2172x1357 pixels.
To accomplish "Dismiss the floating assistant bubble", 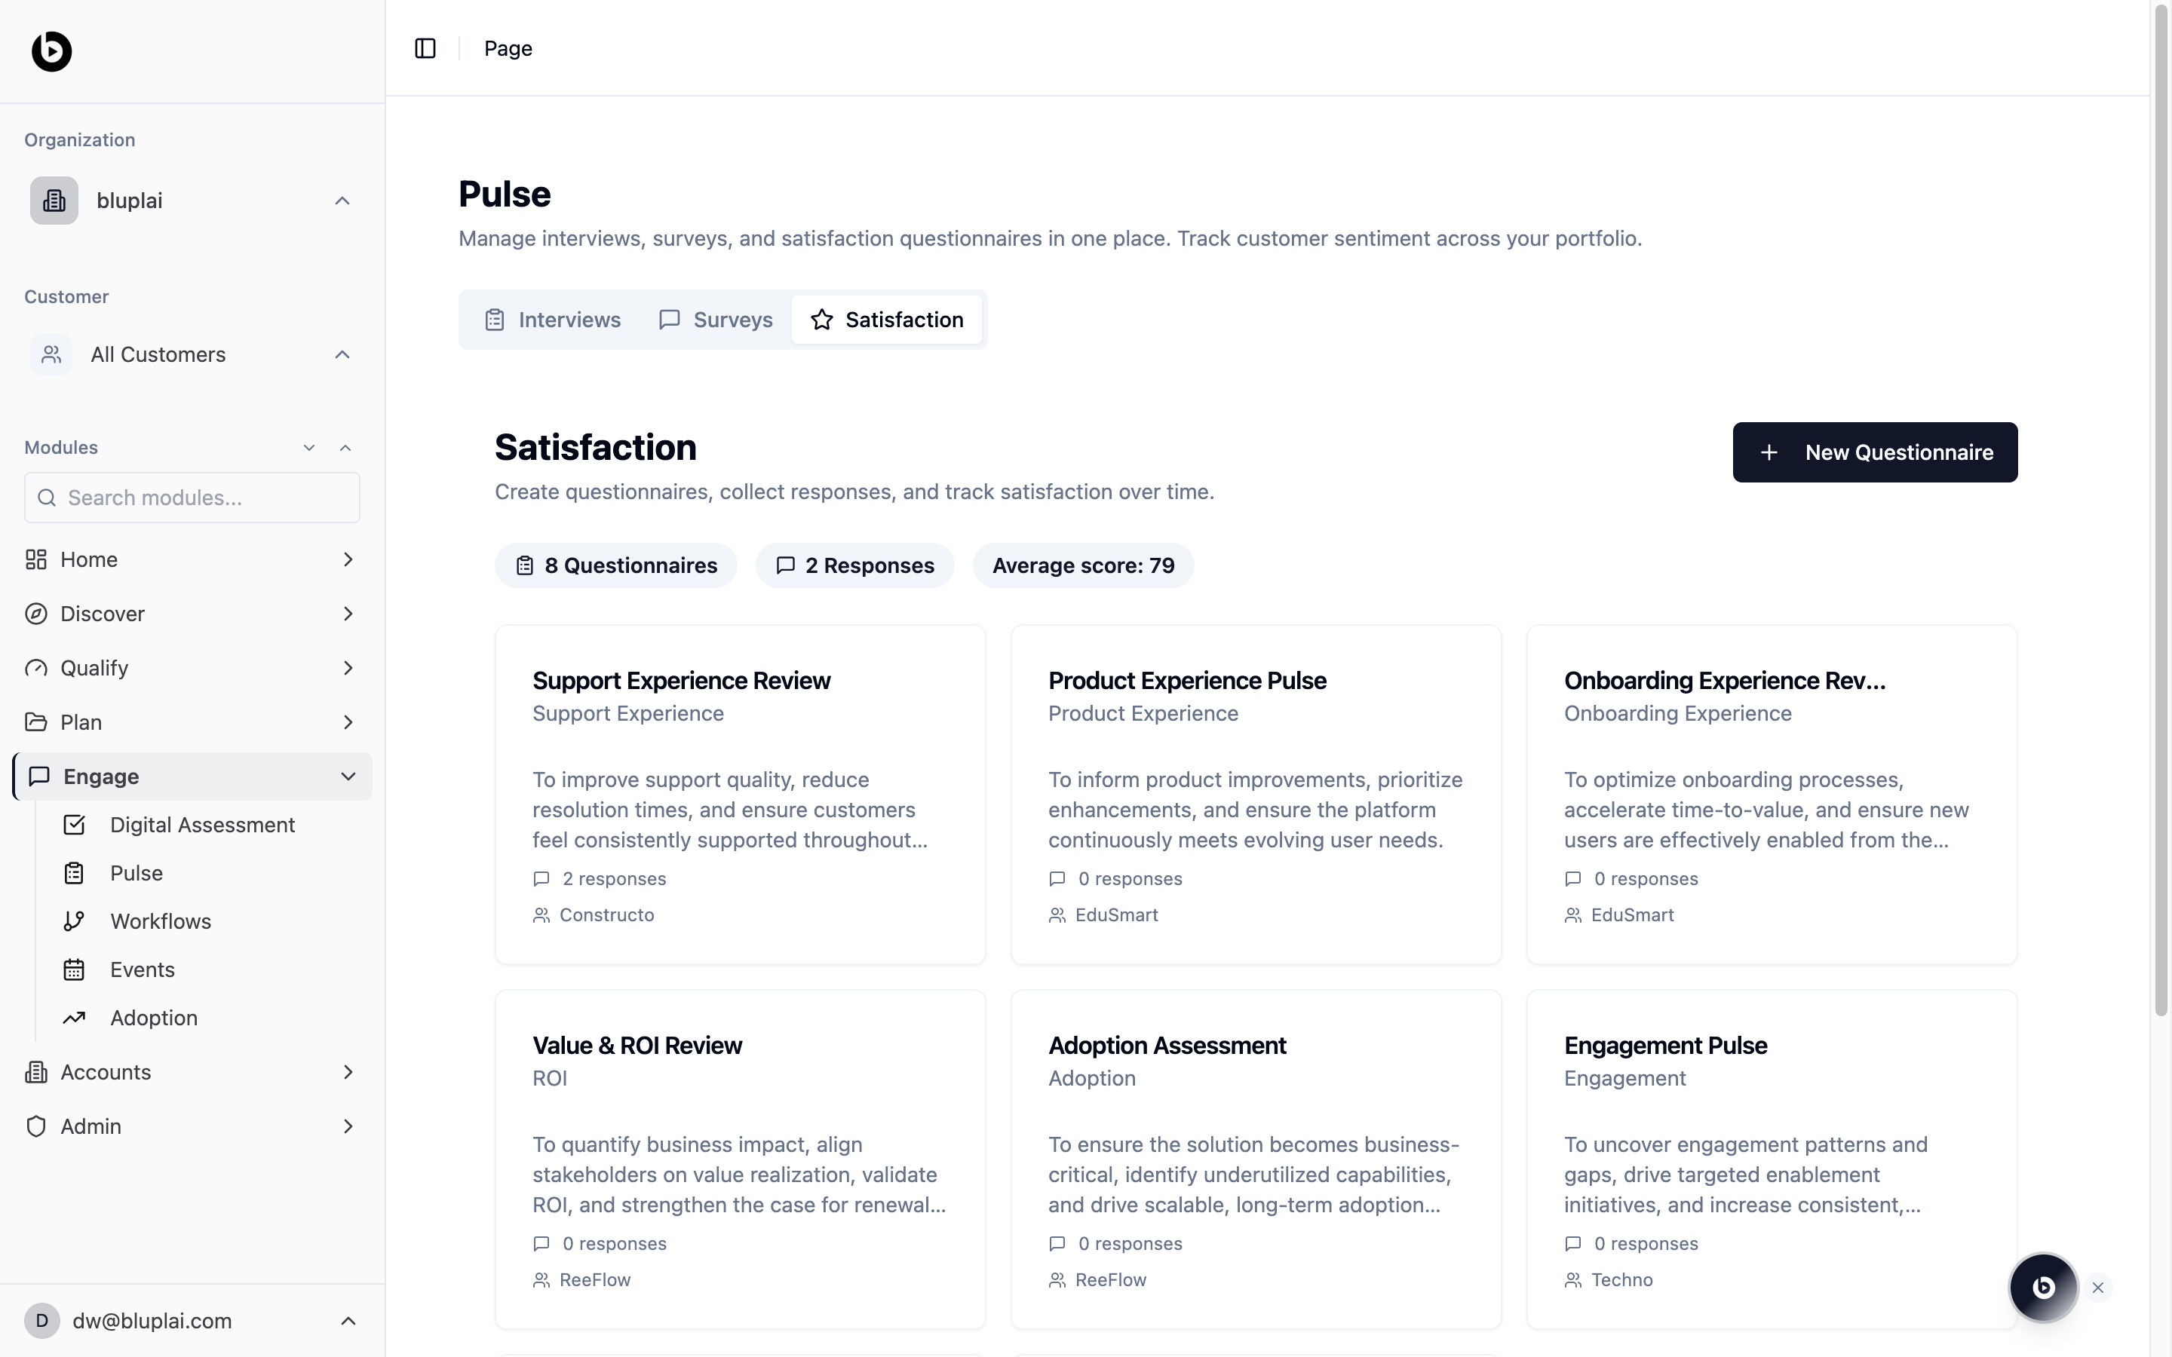I will coord(2097,1288).
